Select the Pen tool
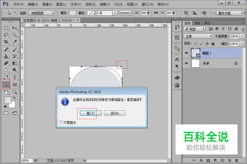Image resolution: width=247 pixels, height=164 pixels. [x=6, y=78]
